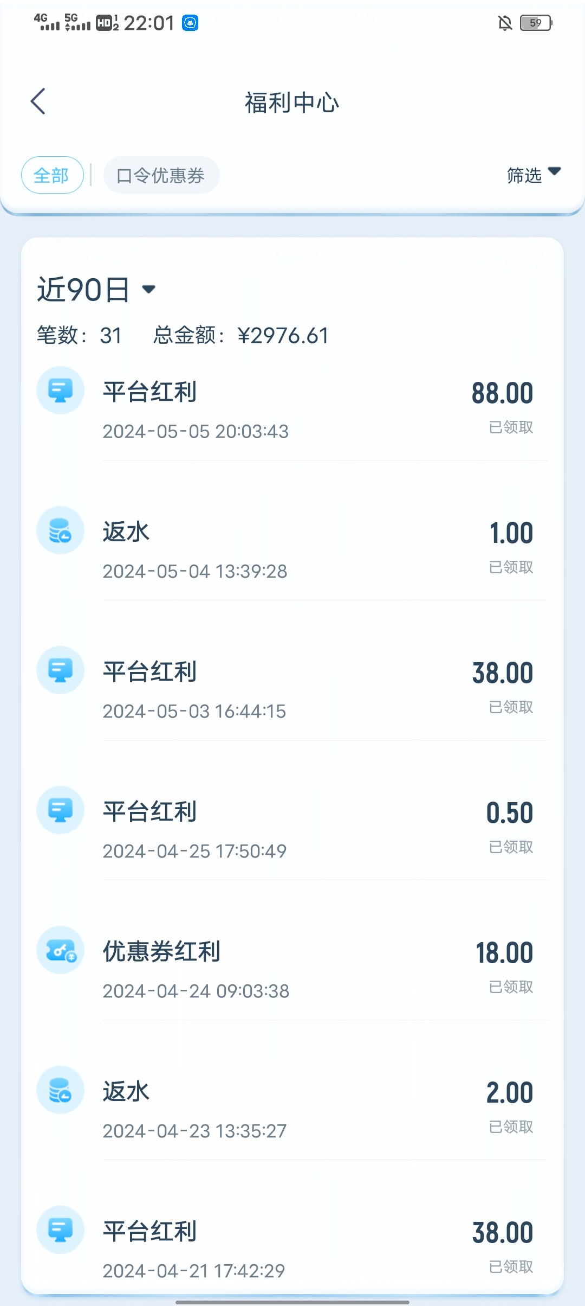Tap the 88.00 platform bonus monitor icon
Image resolution: width=585 pixels, height=1306 pixels.
tap(60, 390)
